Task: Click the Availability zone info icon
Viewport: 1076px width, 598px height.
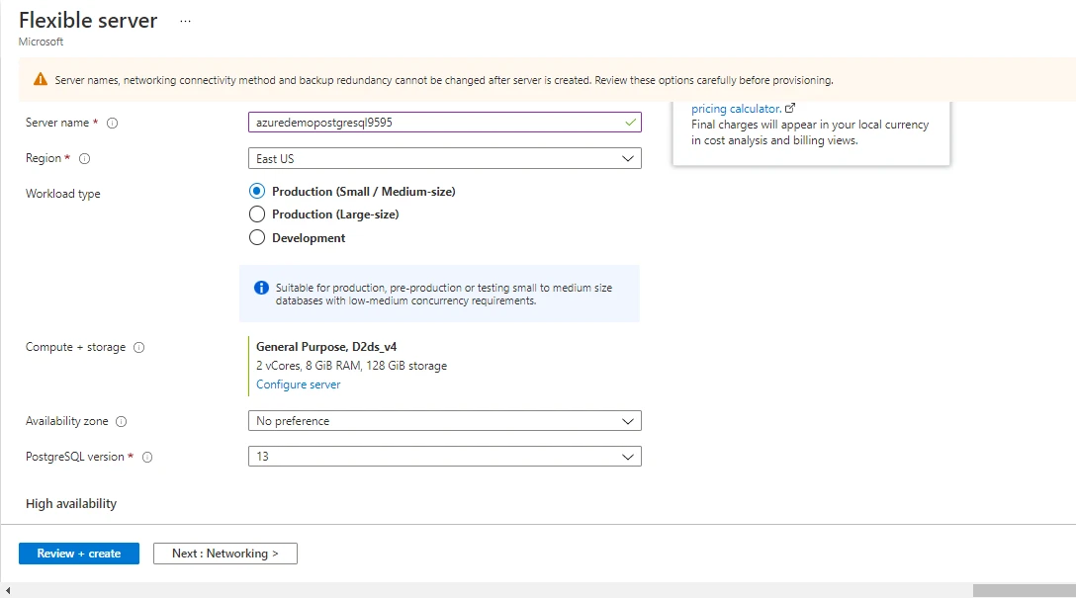Action: [121, 421]
